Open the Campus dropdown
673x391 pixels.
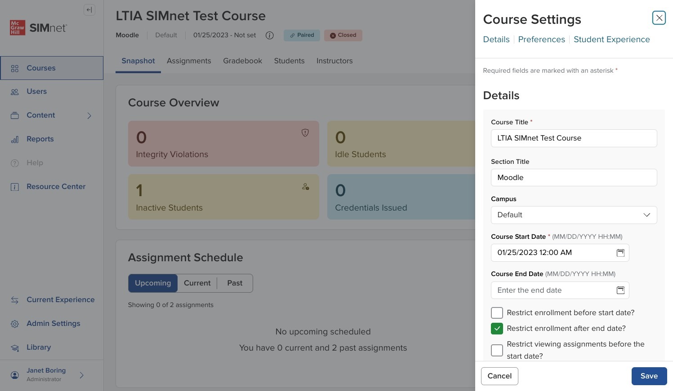pyautogui.click(x=574, y=215)
